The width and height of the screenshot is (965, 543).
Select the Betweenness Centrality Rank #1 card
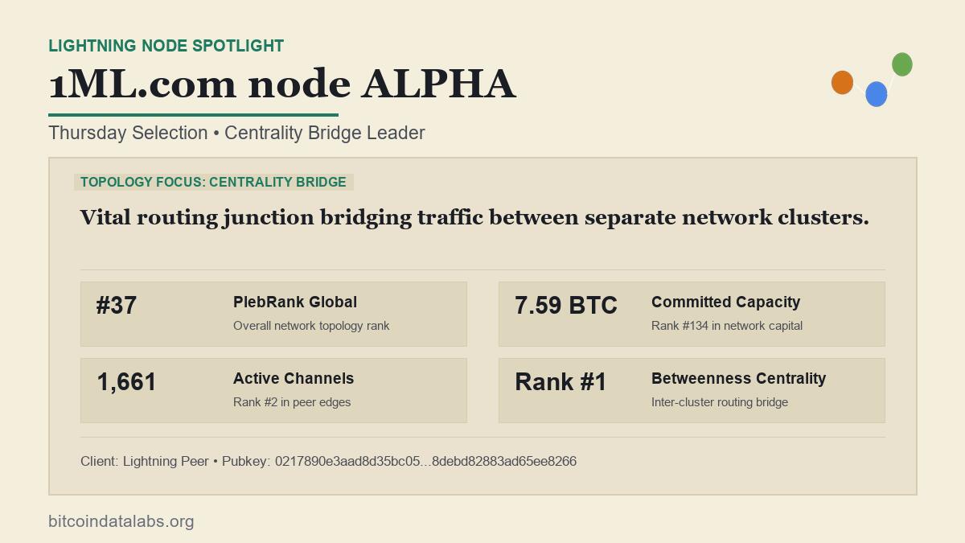[692, 390]
